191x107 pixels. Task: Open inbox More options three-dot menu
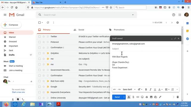click(53, 23)
